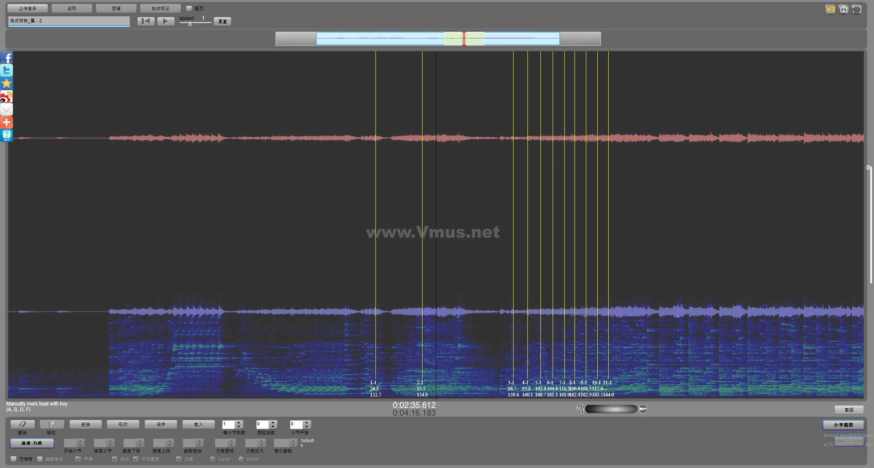Share via the Facebook icon
This screenshot has height=468, width=874.
[7, 57]
